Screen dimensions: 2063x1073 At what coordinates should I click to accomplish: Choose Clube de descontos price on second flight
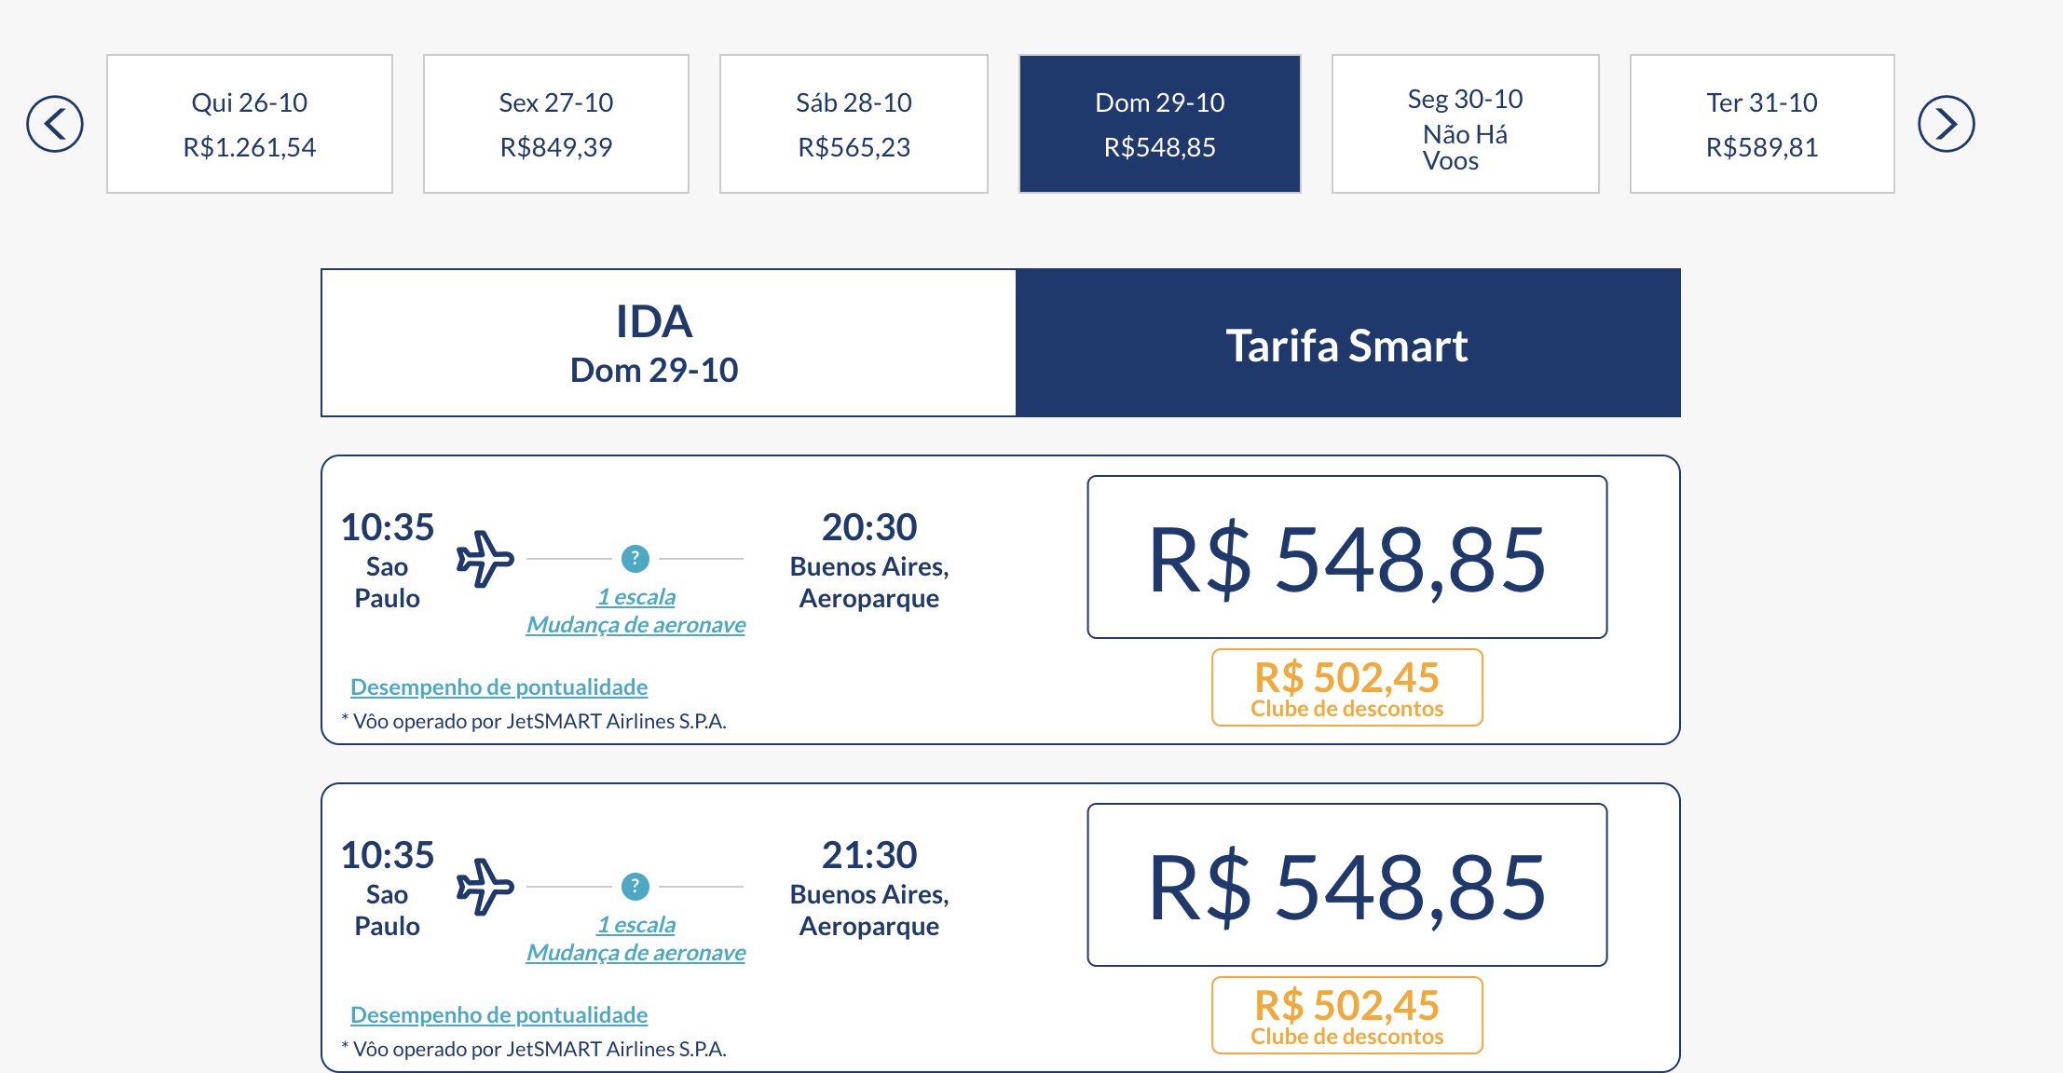click(1347, 1015)
